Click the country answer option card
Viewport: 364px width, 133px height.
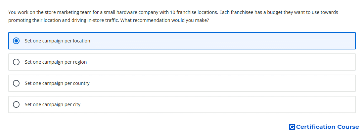tap(182, 83)
